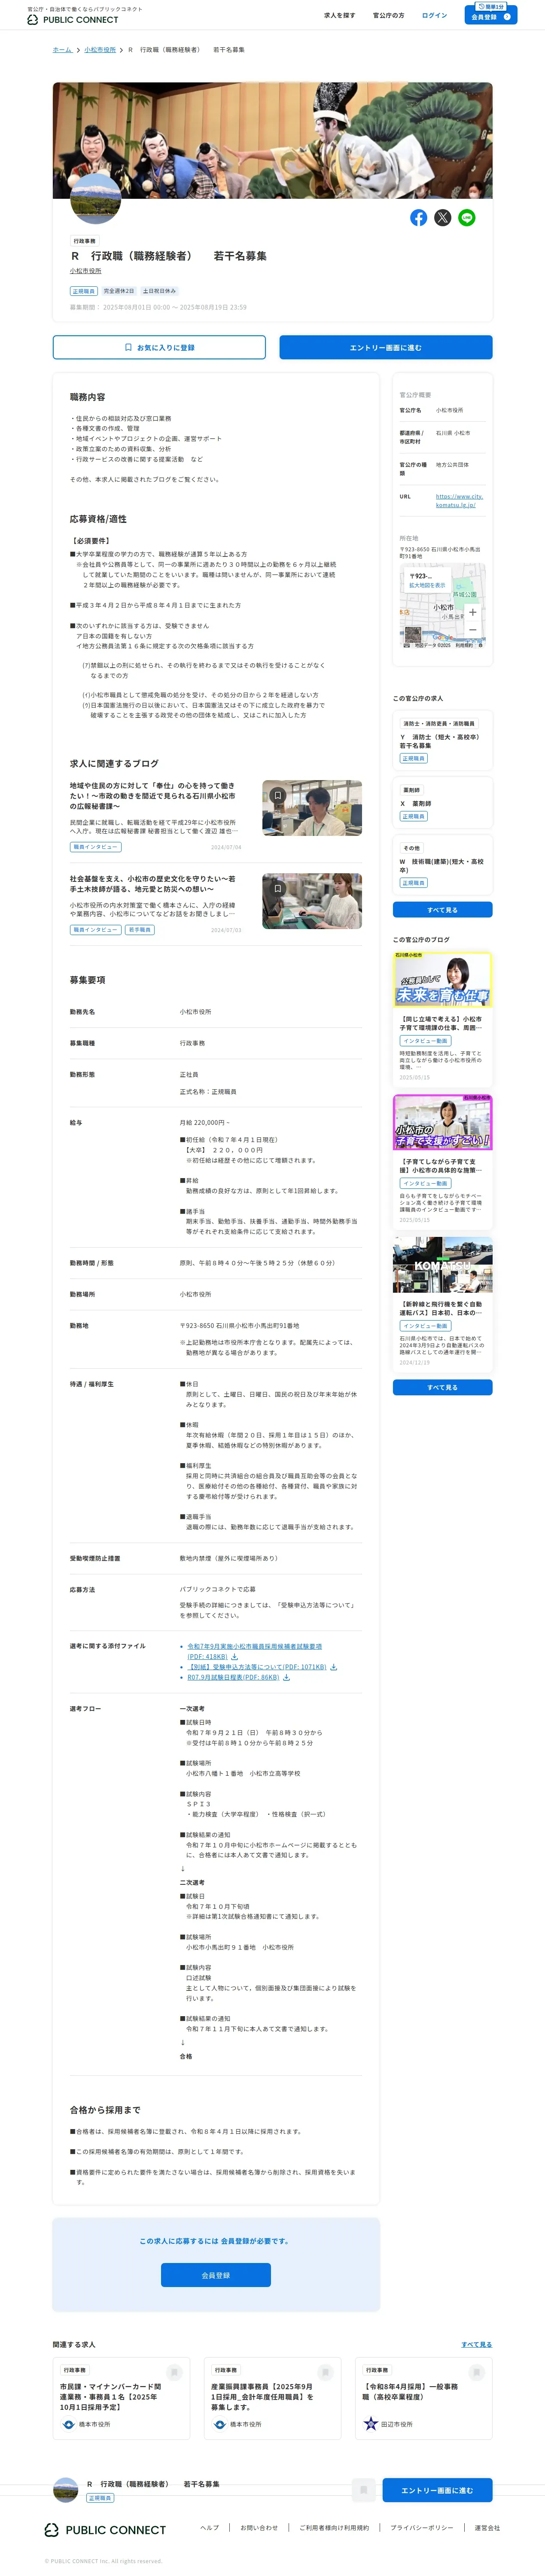Viewport: 545px width, 2576px height.
Task: Open the 【新幹線と飛行機を繋ぐ自動運転バス】 blog title
Action: click(442, 1309)
